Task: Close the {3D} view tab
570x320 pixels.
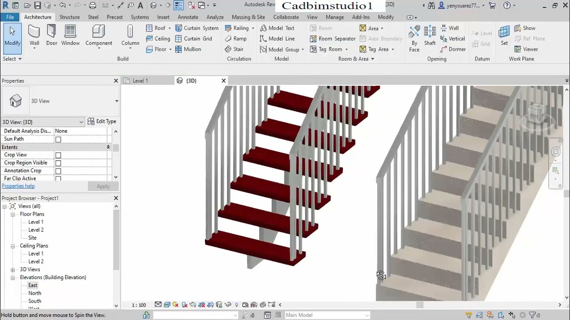Action: pyautogui.click(x=224, y=80)
